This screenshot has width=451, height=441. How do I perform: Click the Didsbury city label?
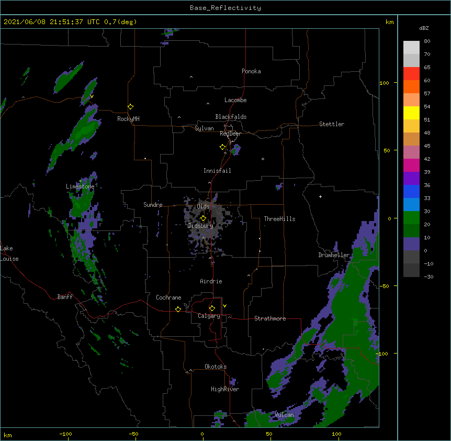(200, 226)
